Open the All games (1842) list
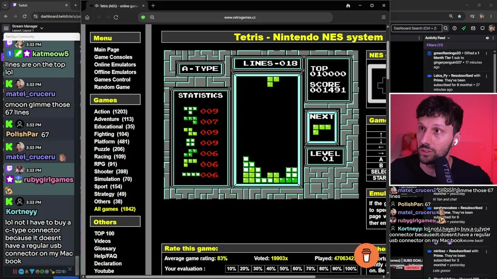 115,209
